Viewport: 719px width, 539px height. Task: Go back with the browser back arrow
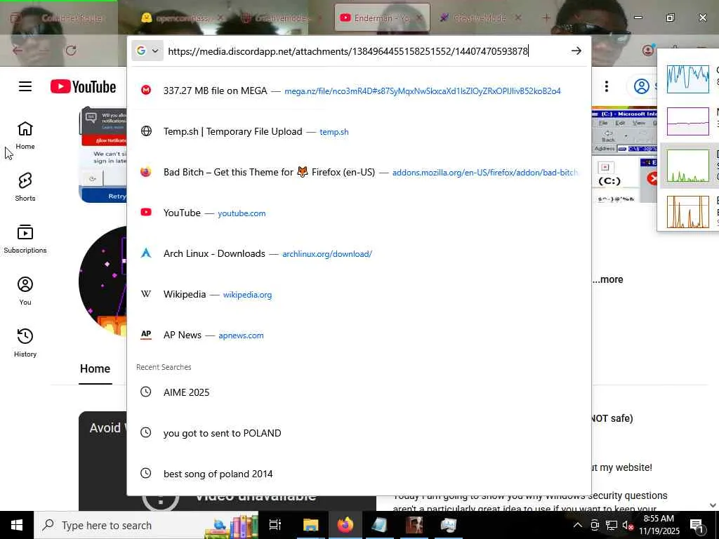(x=18, y=51)
